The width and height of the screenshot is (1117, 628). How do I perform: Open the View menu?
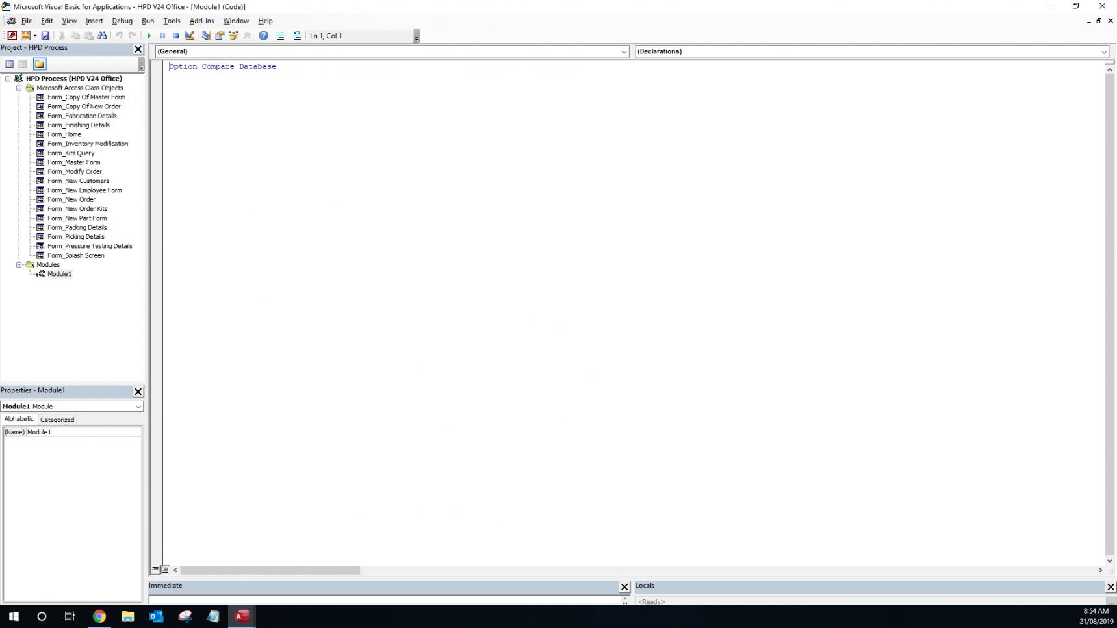click(x=69, y=21)
